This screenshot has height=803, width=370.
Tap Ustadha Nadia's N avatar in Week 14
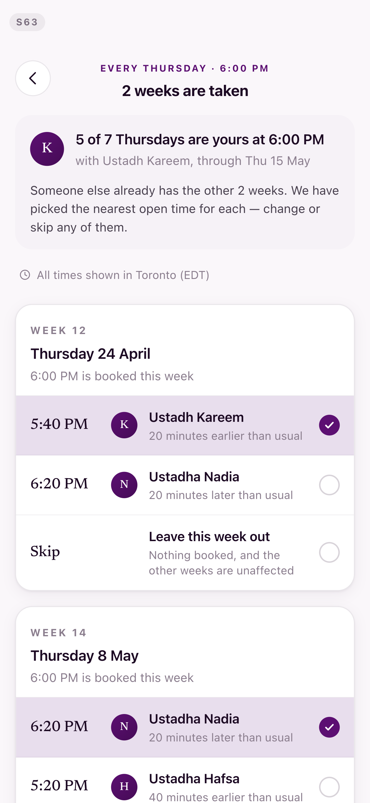pos(124,727)
